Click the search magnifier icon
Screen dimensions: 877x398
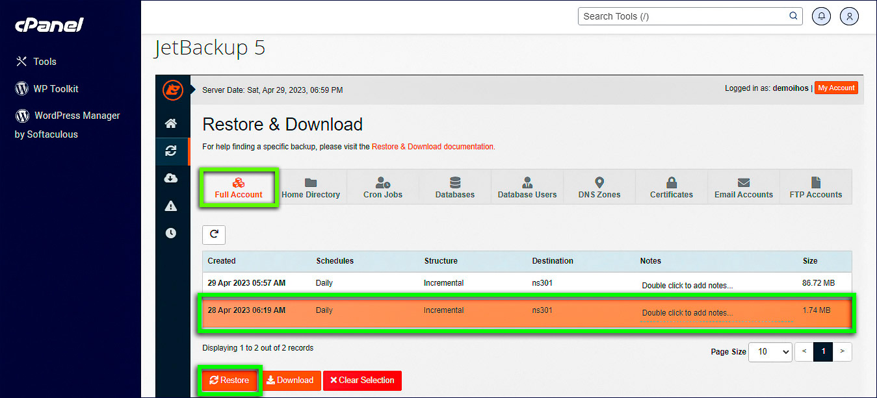(x=793, y=16)
